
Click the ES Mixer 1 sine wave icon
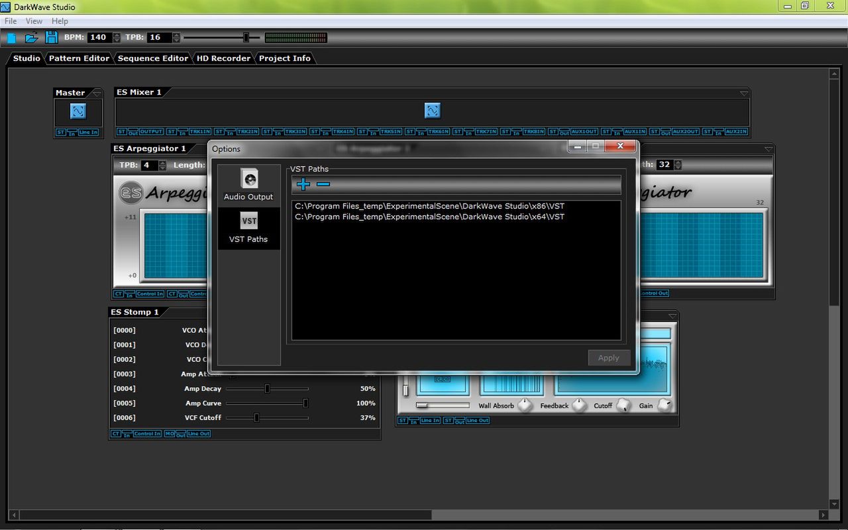432,111
